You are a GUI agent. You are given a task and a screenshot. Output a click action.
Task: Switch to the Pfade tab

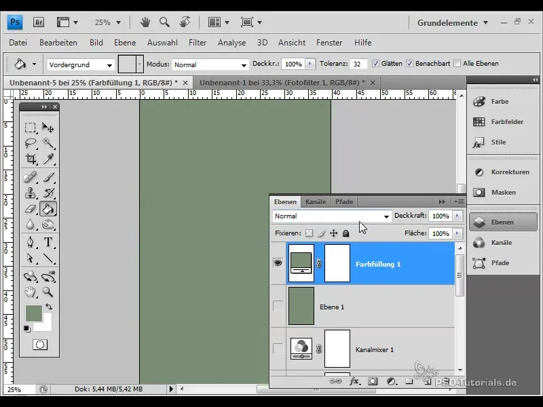tap(344, 201)
